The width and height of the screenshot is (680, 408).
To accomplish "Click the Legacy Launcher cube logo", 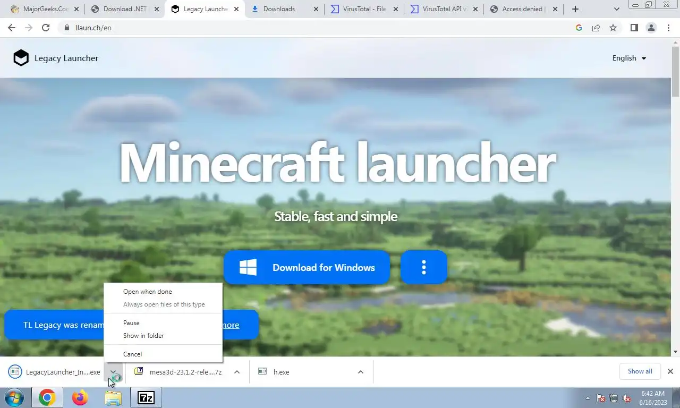I will [x=21, y=58].
